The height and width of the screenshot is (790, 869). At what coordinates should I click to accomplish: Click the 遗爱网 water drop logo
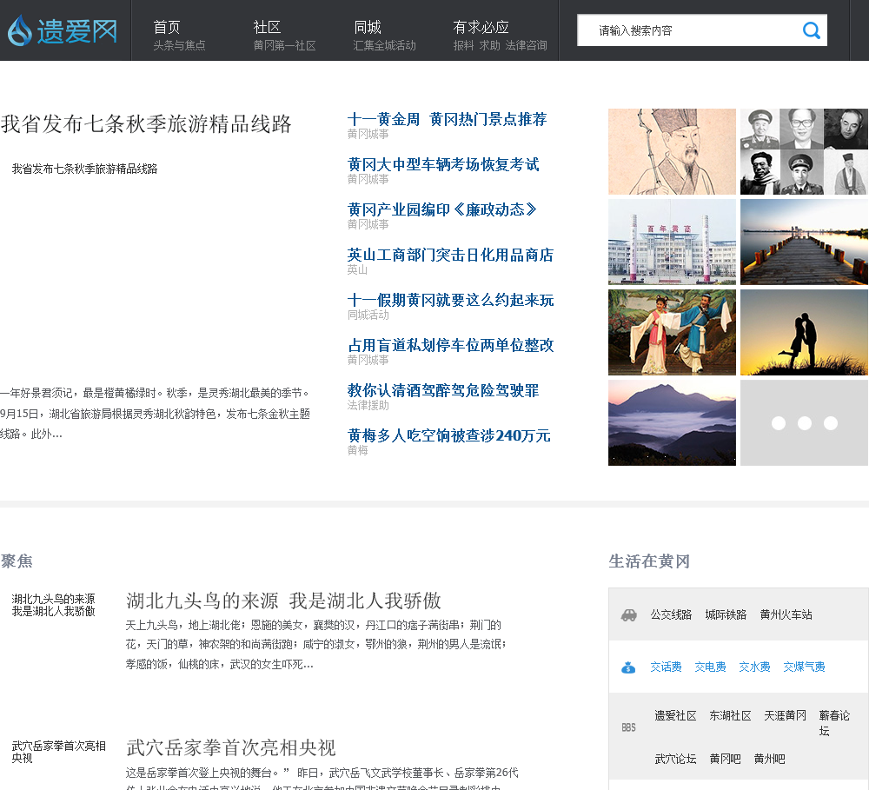coord(63,31)
